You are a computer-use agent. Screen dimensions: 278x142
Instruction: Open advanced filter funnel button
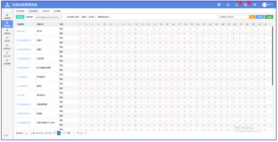pos(260,17)
